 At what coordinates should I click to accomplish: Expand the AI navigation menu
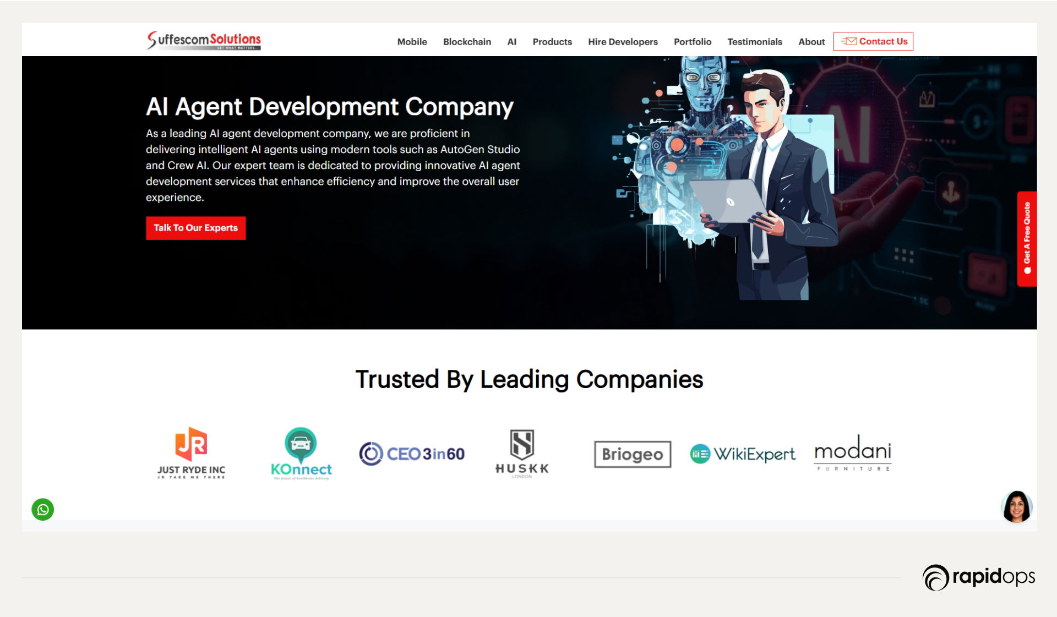click(511, 42)
